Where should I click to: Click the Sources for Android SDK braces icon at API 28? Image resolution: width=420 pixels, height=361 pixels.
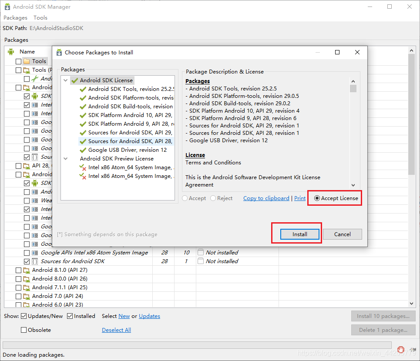[x=35, y=261]
